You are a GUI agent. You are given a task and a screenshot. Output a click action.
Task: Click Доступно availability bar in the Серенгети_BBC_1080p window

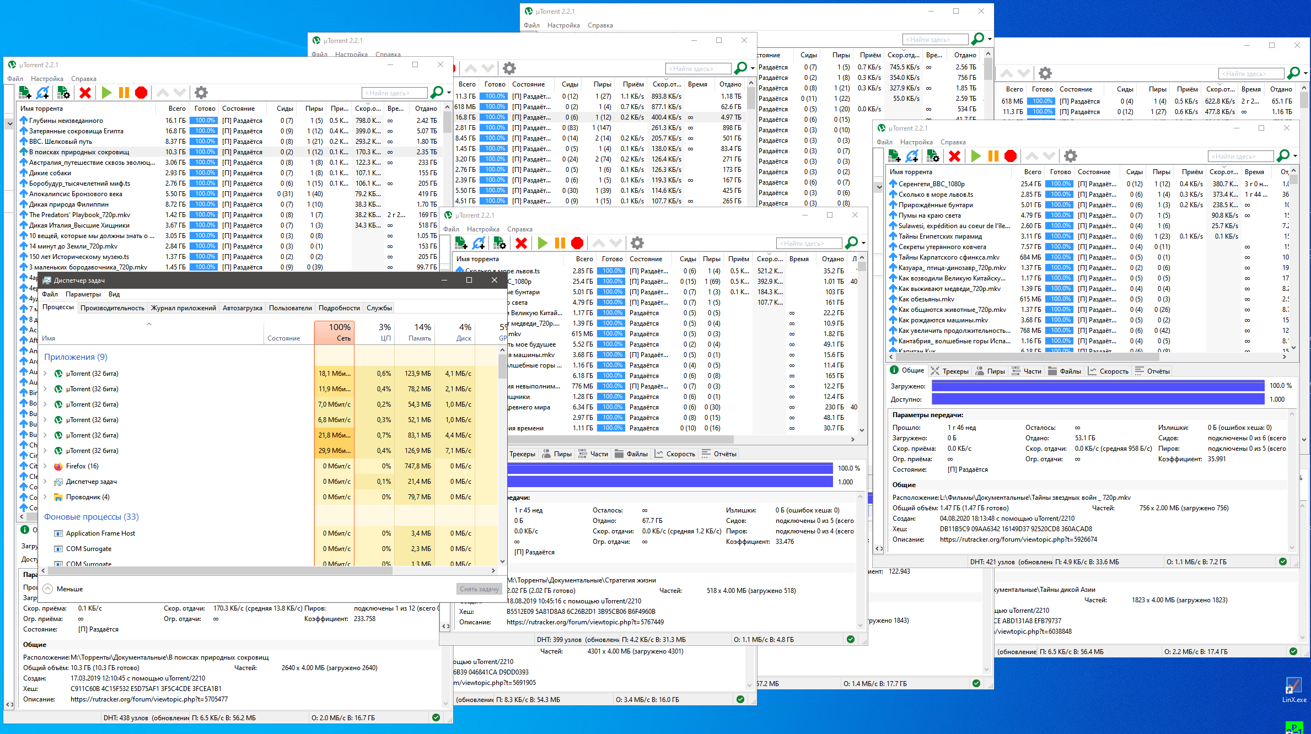tap(1098, 400)
